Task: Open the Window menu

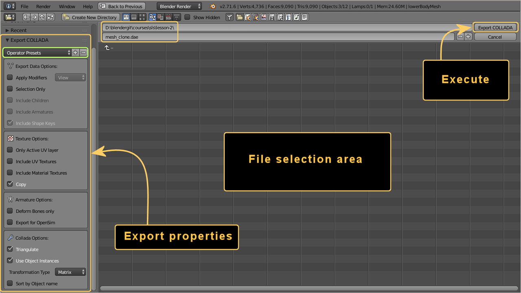Action: 67,7
